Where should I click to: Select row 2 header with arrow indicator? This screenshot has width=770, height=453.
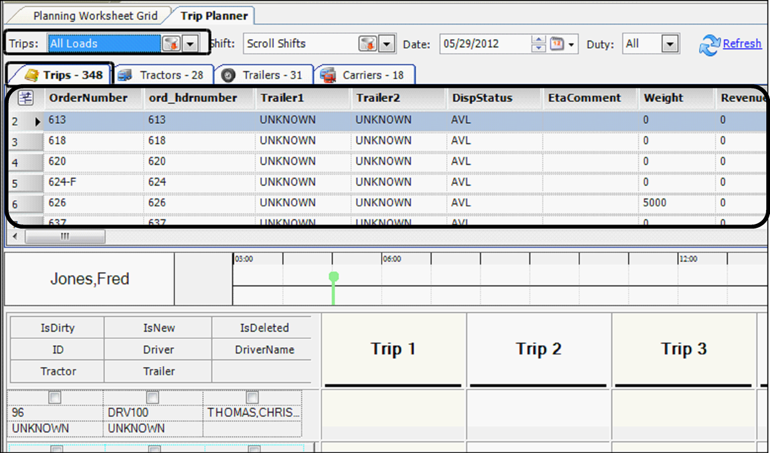26,121
